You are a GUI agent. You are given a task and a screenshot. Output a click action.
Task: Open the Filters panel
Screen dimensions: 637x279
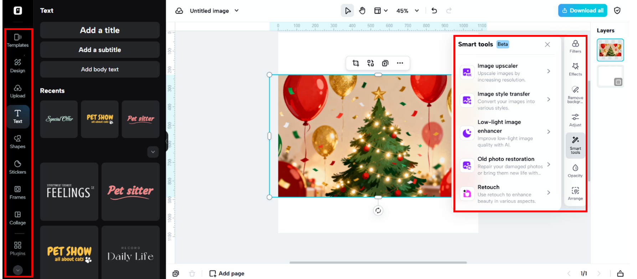pos(575,46)
